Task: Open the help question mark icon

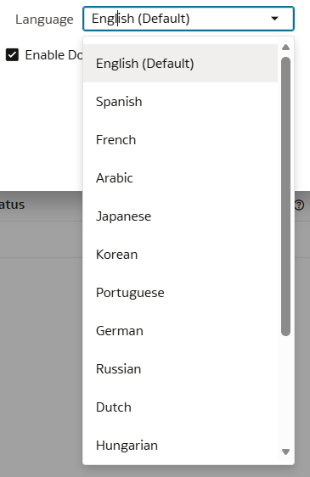Action: tap(299, 205)
